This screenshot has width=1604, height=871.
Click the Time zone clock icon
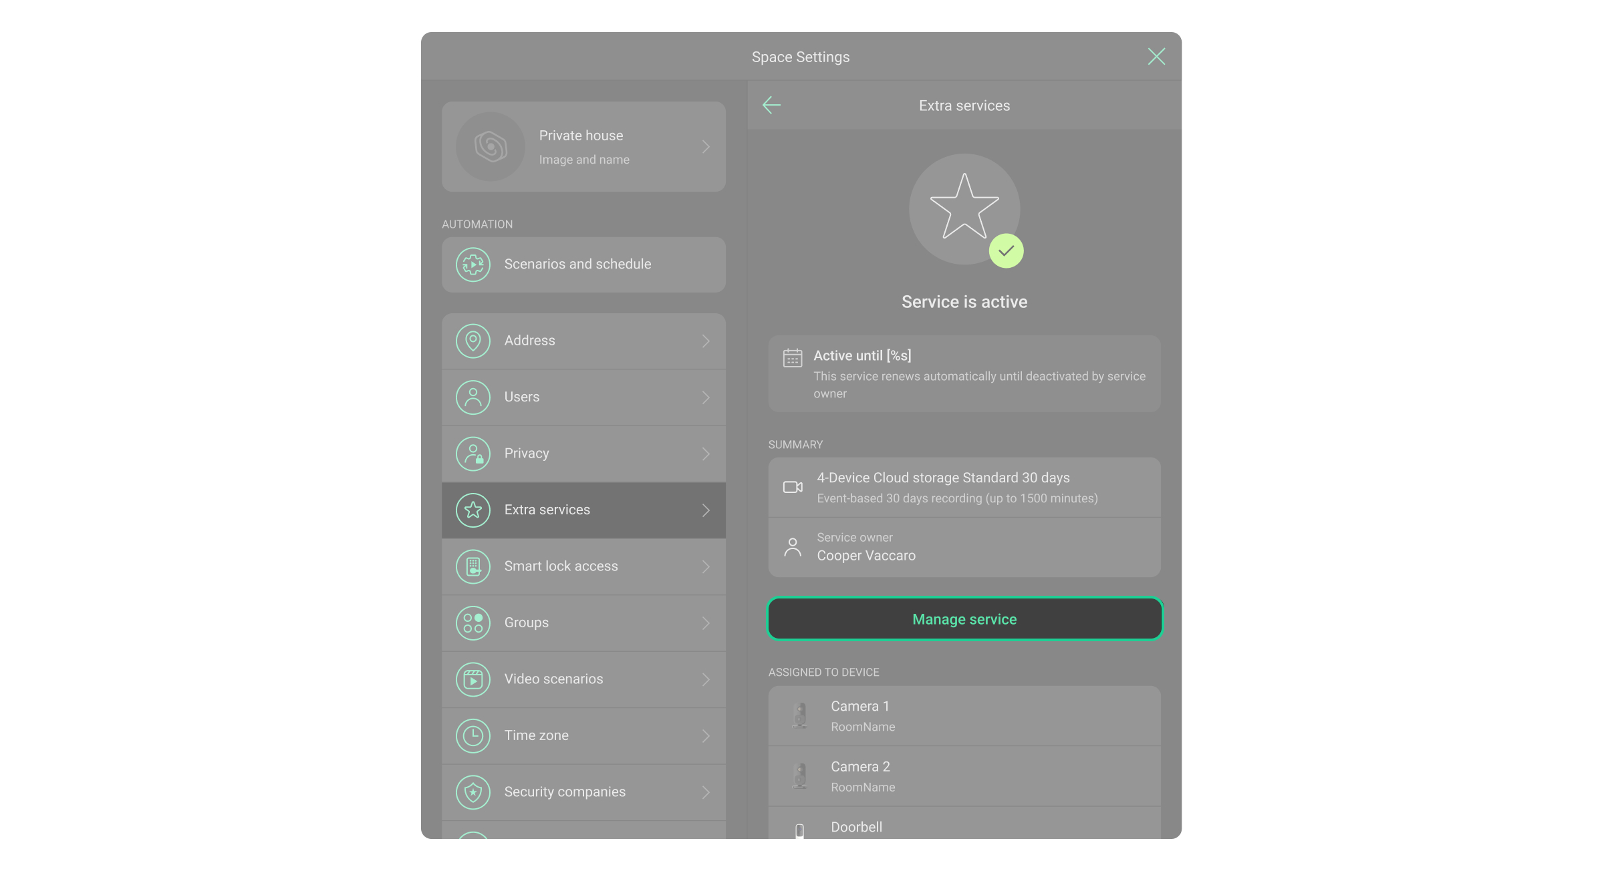[x=473, y=735]
